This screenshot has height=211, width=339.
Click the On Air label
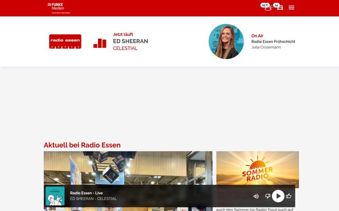pyautogui.click(x=257, y=36)
